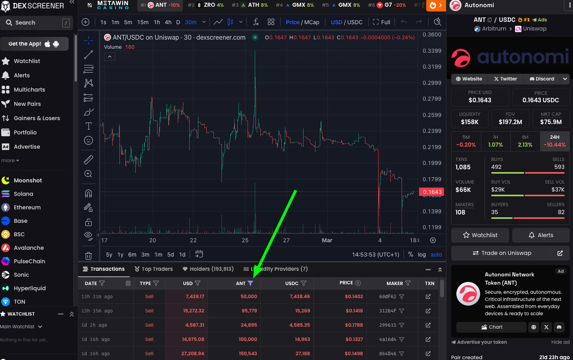This screenshot has width=573, height=360.
Task: Select the 5M price change tab
Action: [x=466, y=141]
